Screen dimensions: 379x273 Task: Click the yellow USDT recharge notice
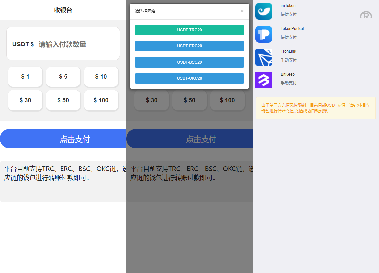pyautogui.click(x=316, y=108)
